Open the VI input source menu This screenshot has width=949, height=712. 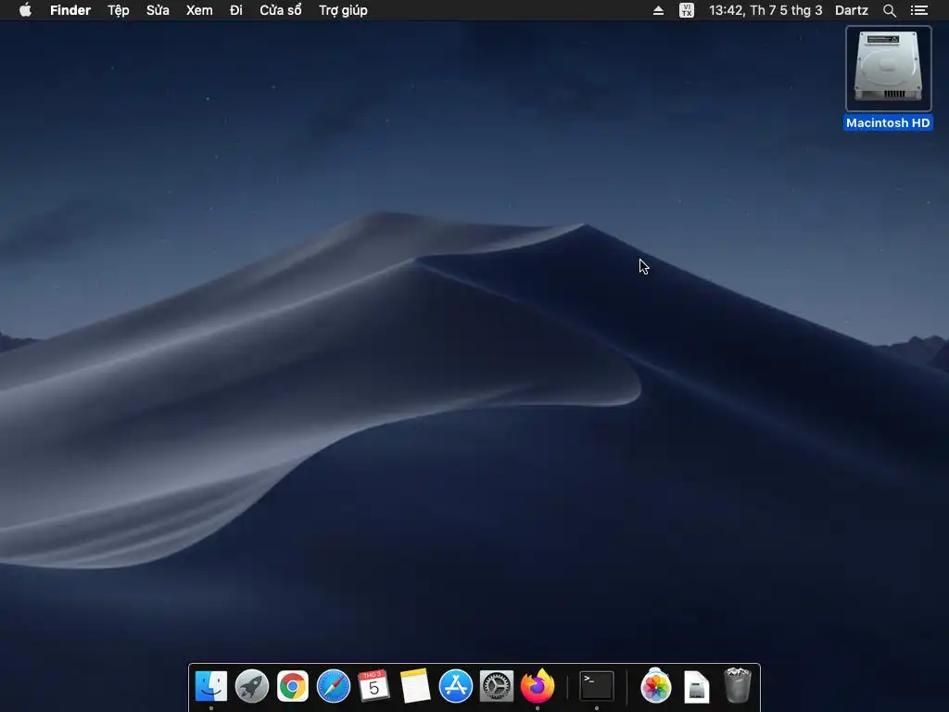pyautogui.click(x=687, y=10)
